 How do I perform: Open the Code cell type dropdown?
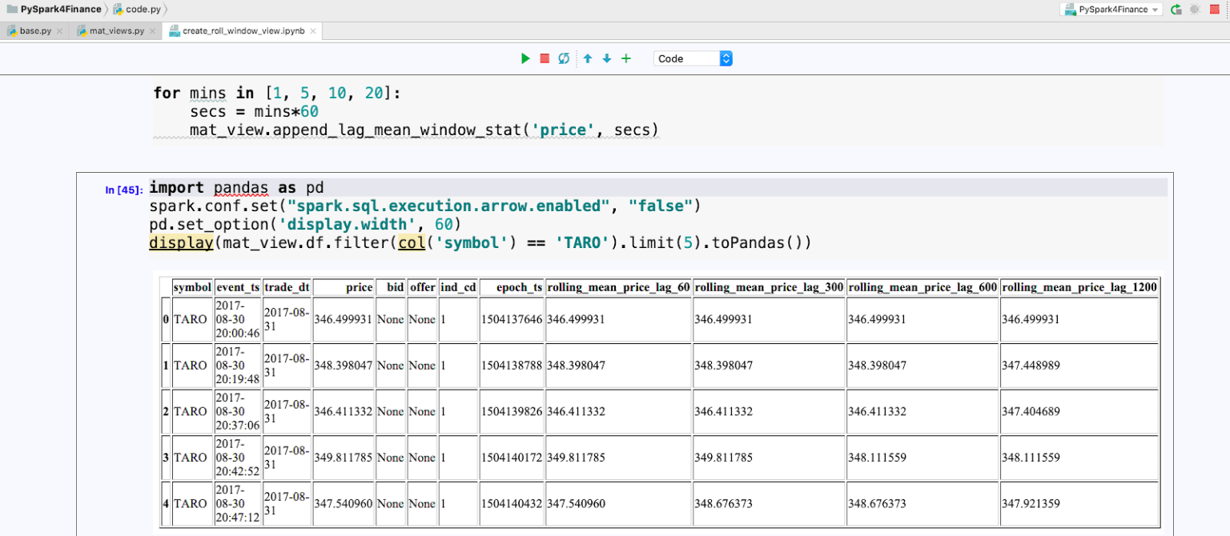[693, 58]
